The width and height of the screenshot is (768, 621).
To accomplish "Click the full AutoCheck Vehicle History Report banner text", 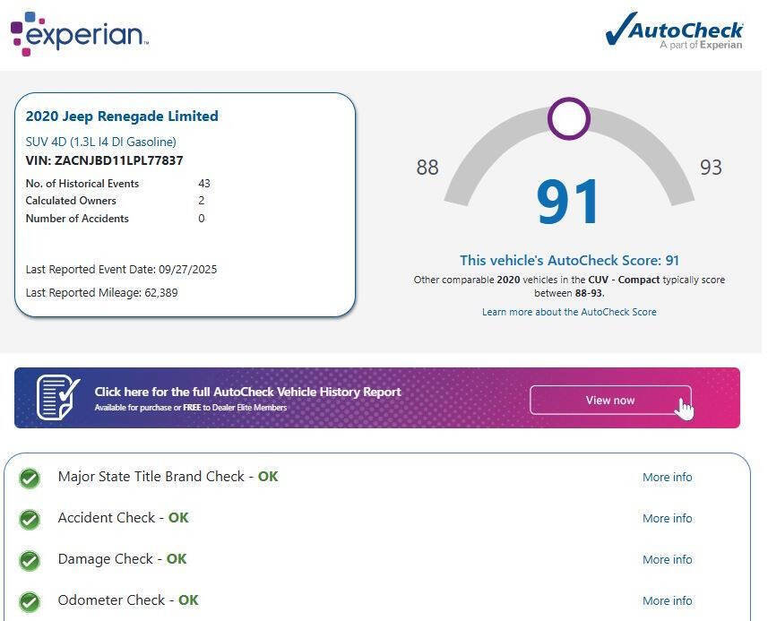I will coord(247,392).
